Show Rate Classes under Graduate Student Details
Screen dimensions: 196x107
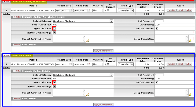17,98
